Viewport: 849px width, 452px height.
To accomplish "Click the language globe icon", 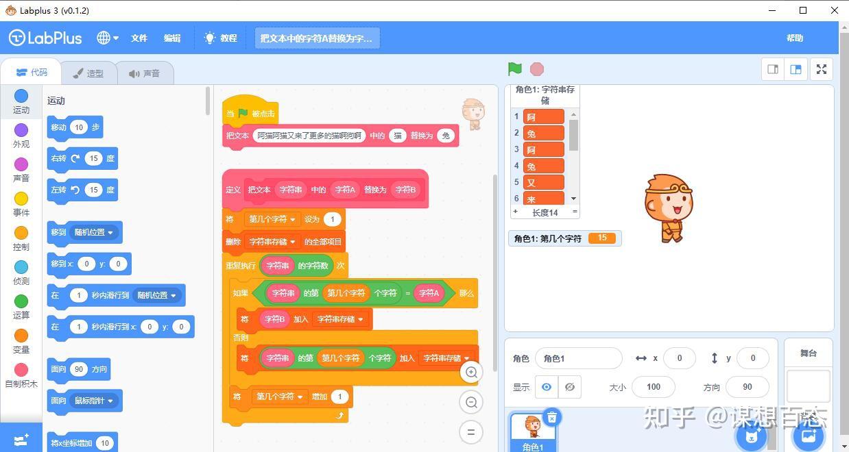I will [x=102, y=38].
